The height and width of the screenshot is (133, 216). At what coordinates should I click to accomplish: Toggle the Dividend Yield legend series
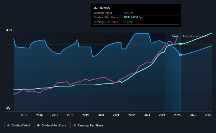click(19, 125)
